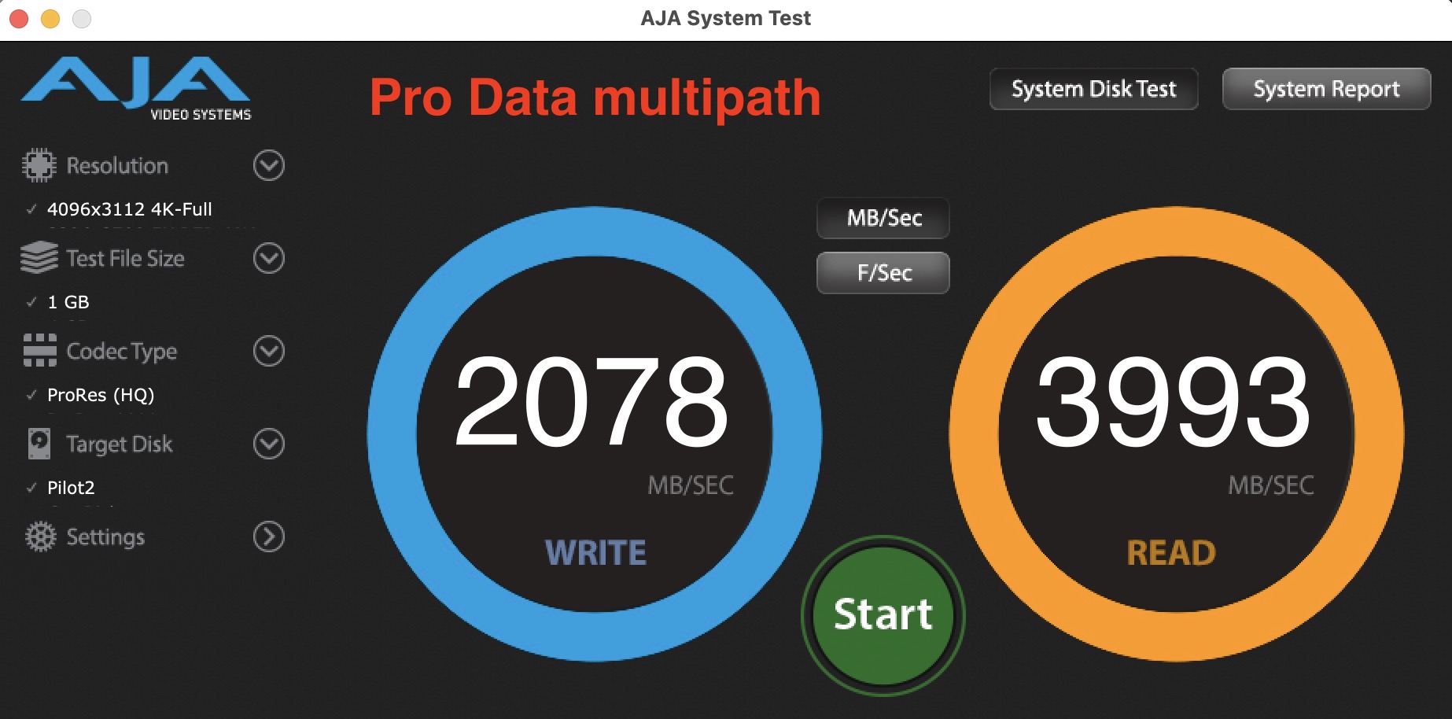Viewport: 1452px width, 719px height.
Task: Click the Codec Type film strip icon
Action: pos(39,351)
